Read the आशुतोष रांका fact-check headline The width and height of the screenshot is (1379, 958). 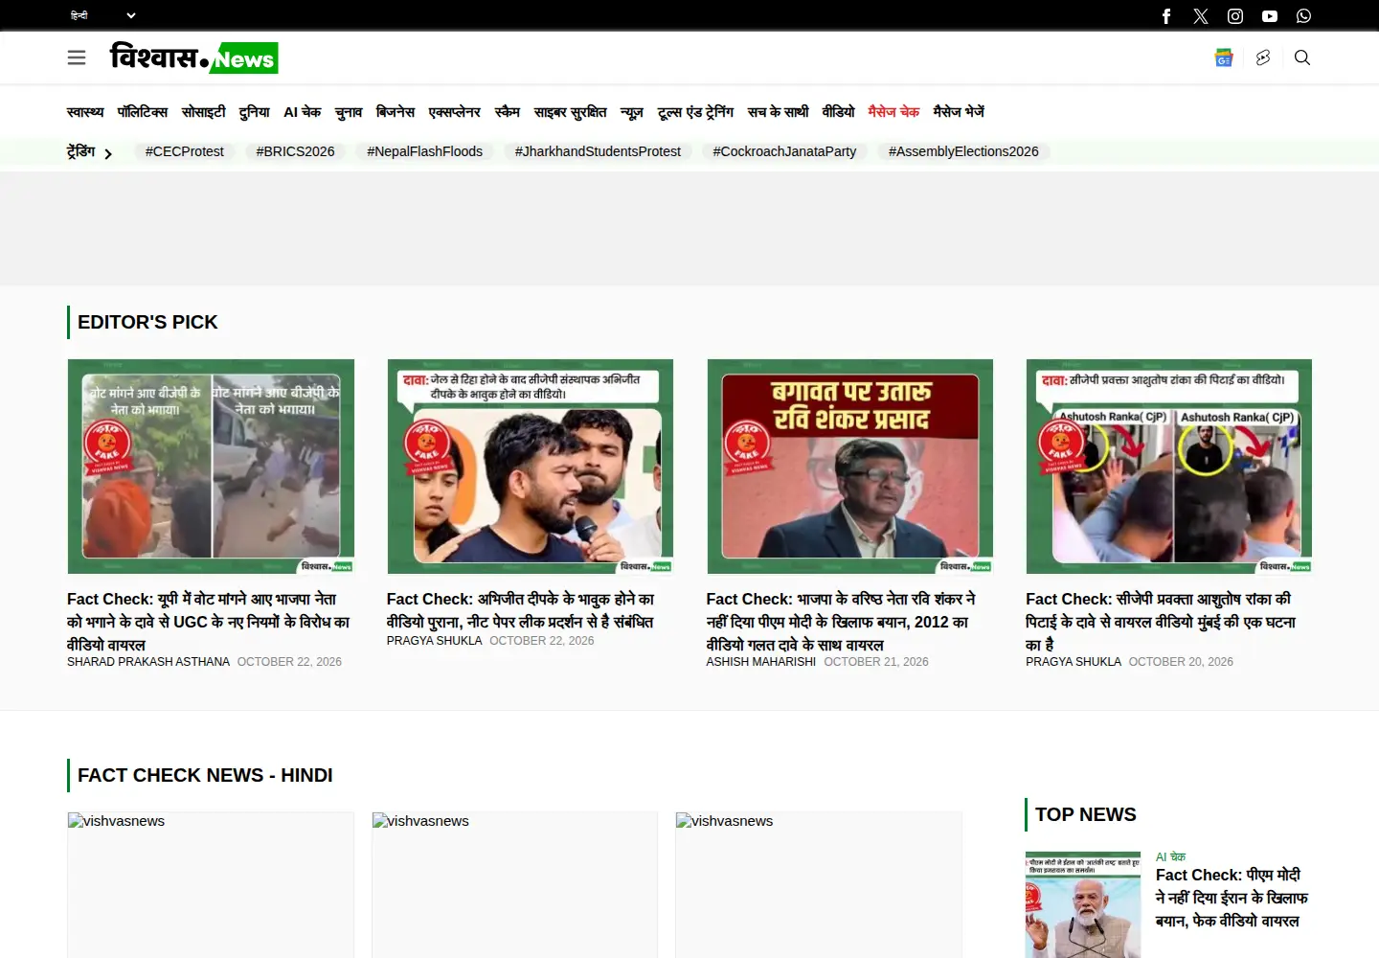tap(1161, 622)
